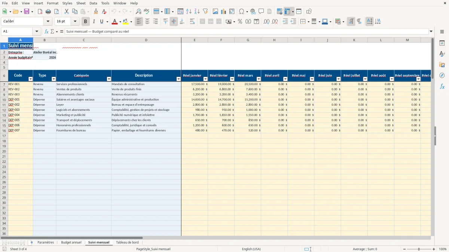Open filter dropdown on Réel janvier

[205, 79]
